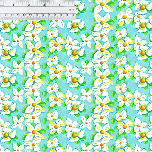
Task: Click the upside-down 5 centimeter number
Action: point(62,15)
